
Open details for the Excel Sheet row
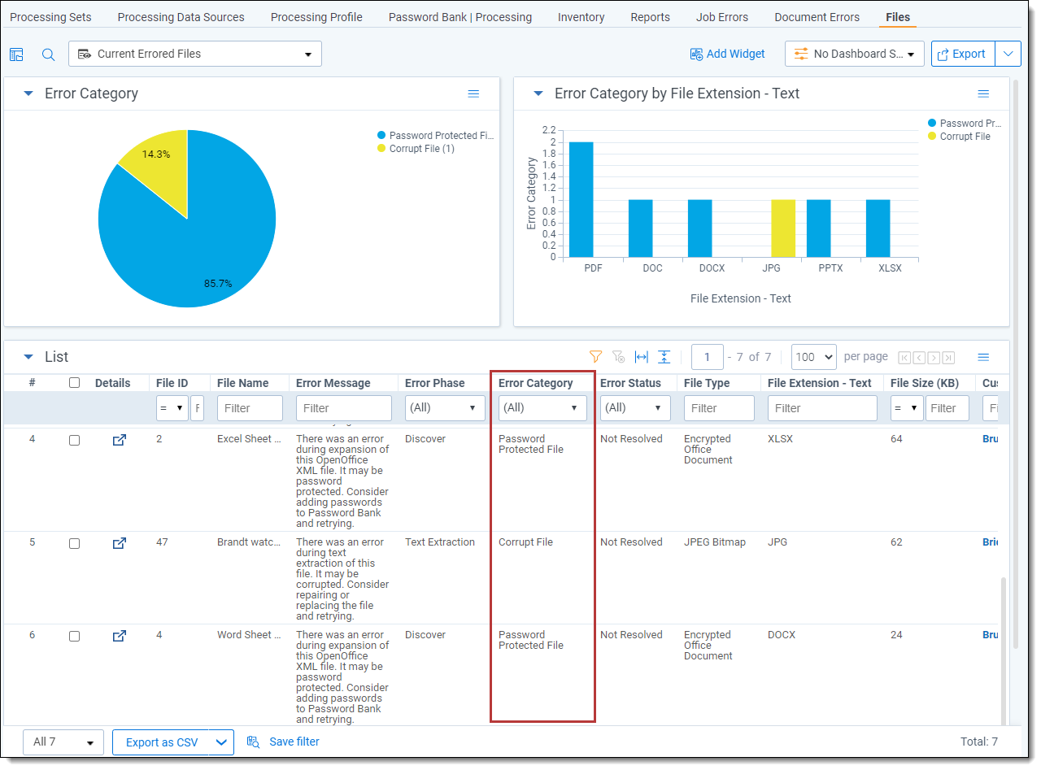[x=119, y=440]
